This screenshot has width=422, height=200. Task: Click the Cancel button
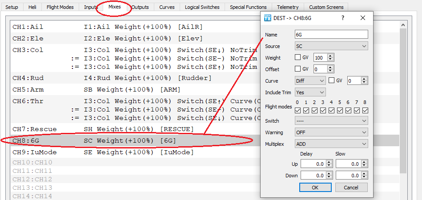tap(351, 187)
